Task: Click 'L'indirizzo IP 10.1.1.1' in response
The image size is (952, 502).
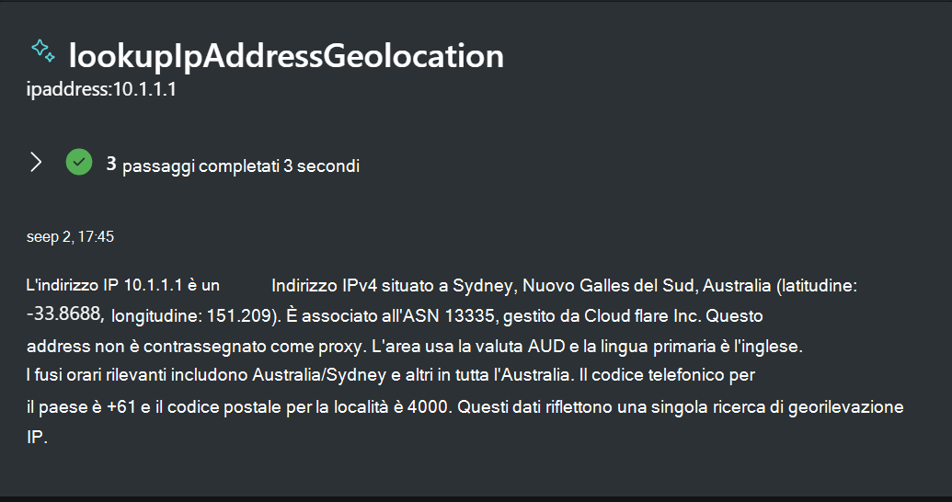Action: pyautogui.click(x=105, y=286)
